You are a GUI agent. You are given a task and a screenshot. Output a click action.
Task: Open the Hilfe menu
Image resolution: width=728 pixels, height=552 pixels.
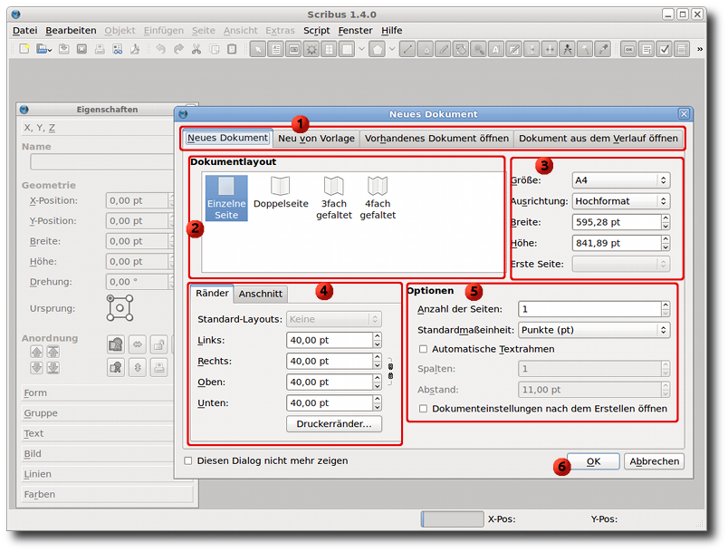point(392,31)
